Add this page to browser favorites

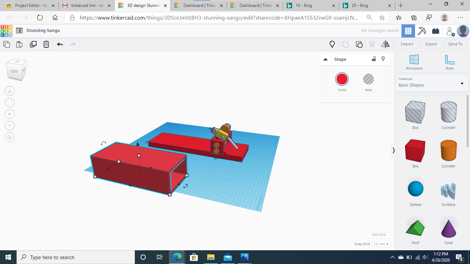[x=382, y=18]
